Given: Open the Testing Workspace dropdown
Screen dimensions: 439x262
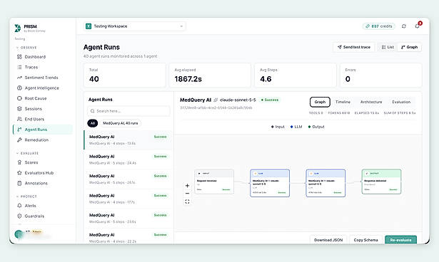Looking at the screenshot, I should tap(134, 26).
